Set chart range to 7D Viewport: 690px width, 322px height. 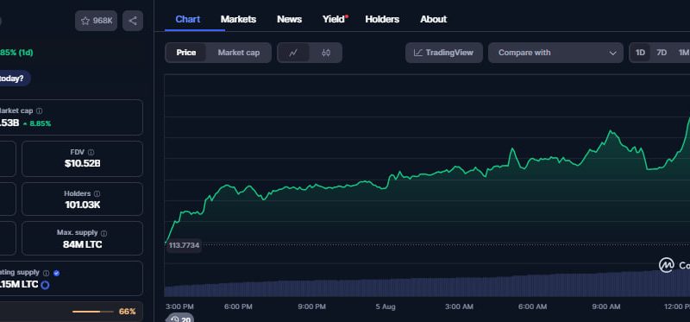click(662, 53)
